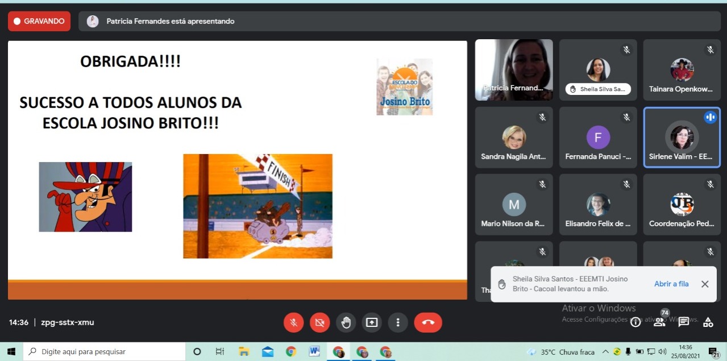
Task: Select Coordenação Pedagógica participant tile
Action: coord(682,205)
